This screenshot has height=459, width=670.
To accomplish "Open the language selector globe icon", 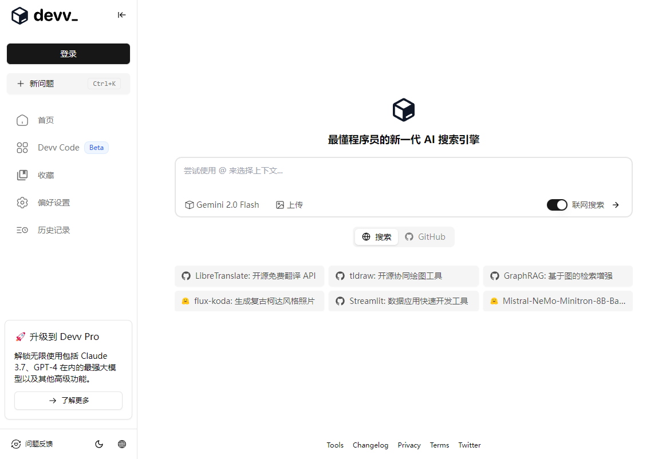I will (x=122, y=444).
